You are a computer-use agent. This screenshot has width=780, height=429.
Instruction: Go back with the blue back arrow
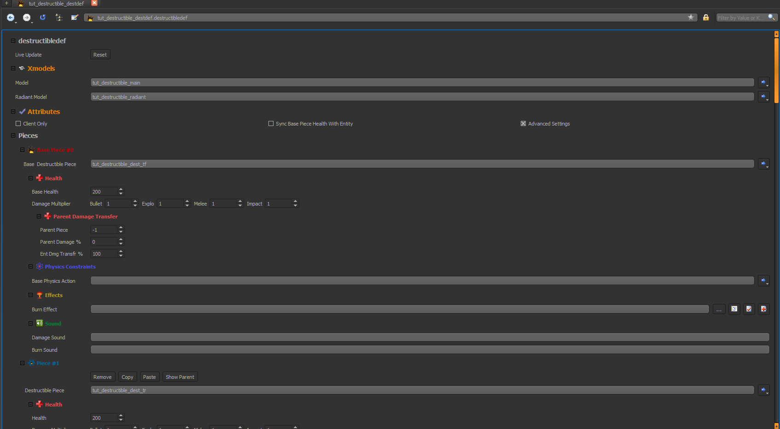click(x=10, y=17)
